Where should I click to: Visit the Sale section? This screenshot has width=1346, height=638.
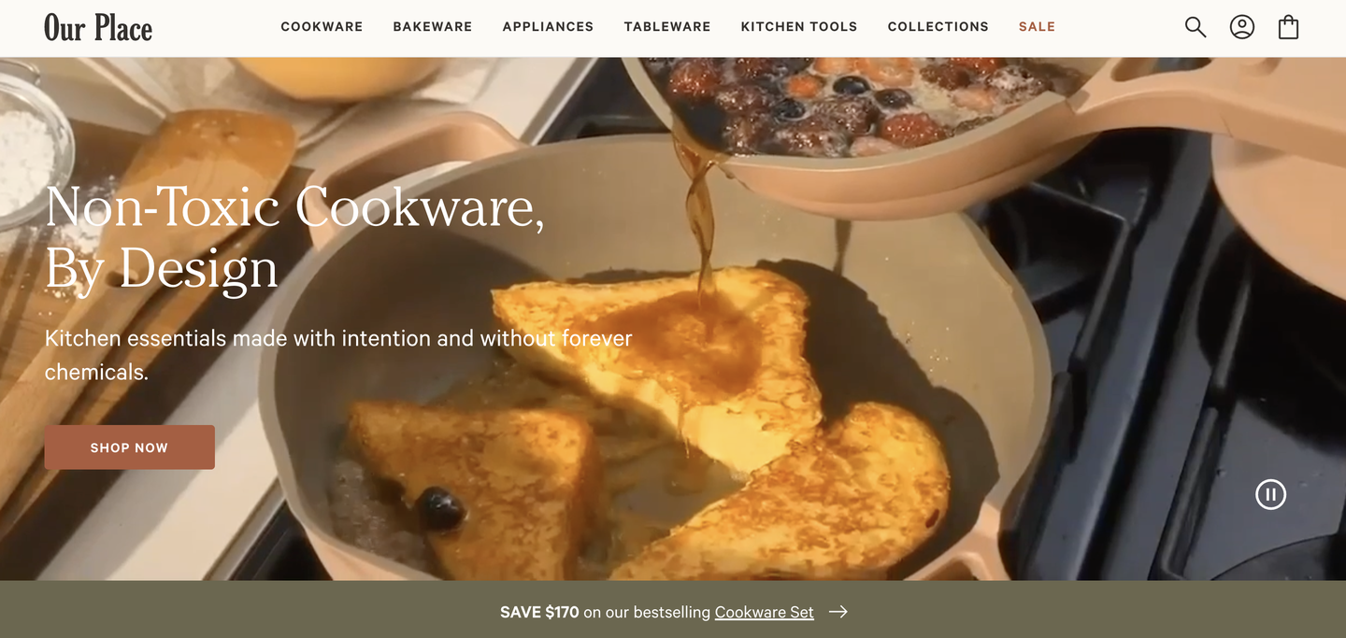(x=1037, y=27)
